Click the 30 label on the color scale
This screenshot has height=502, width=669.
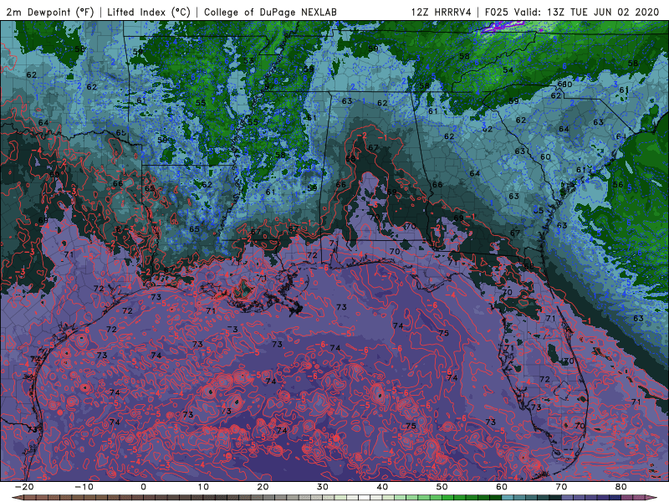pyautogui.click(x=323, y=487)
